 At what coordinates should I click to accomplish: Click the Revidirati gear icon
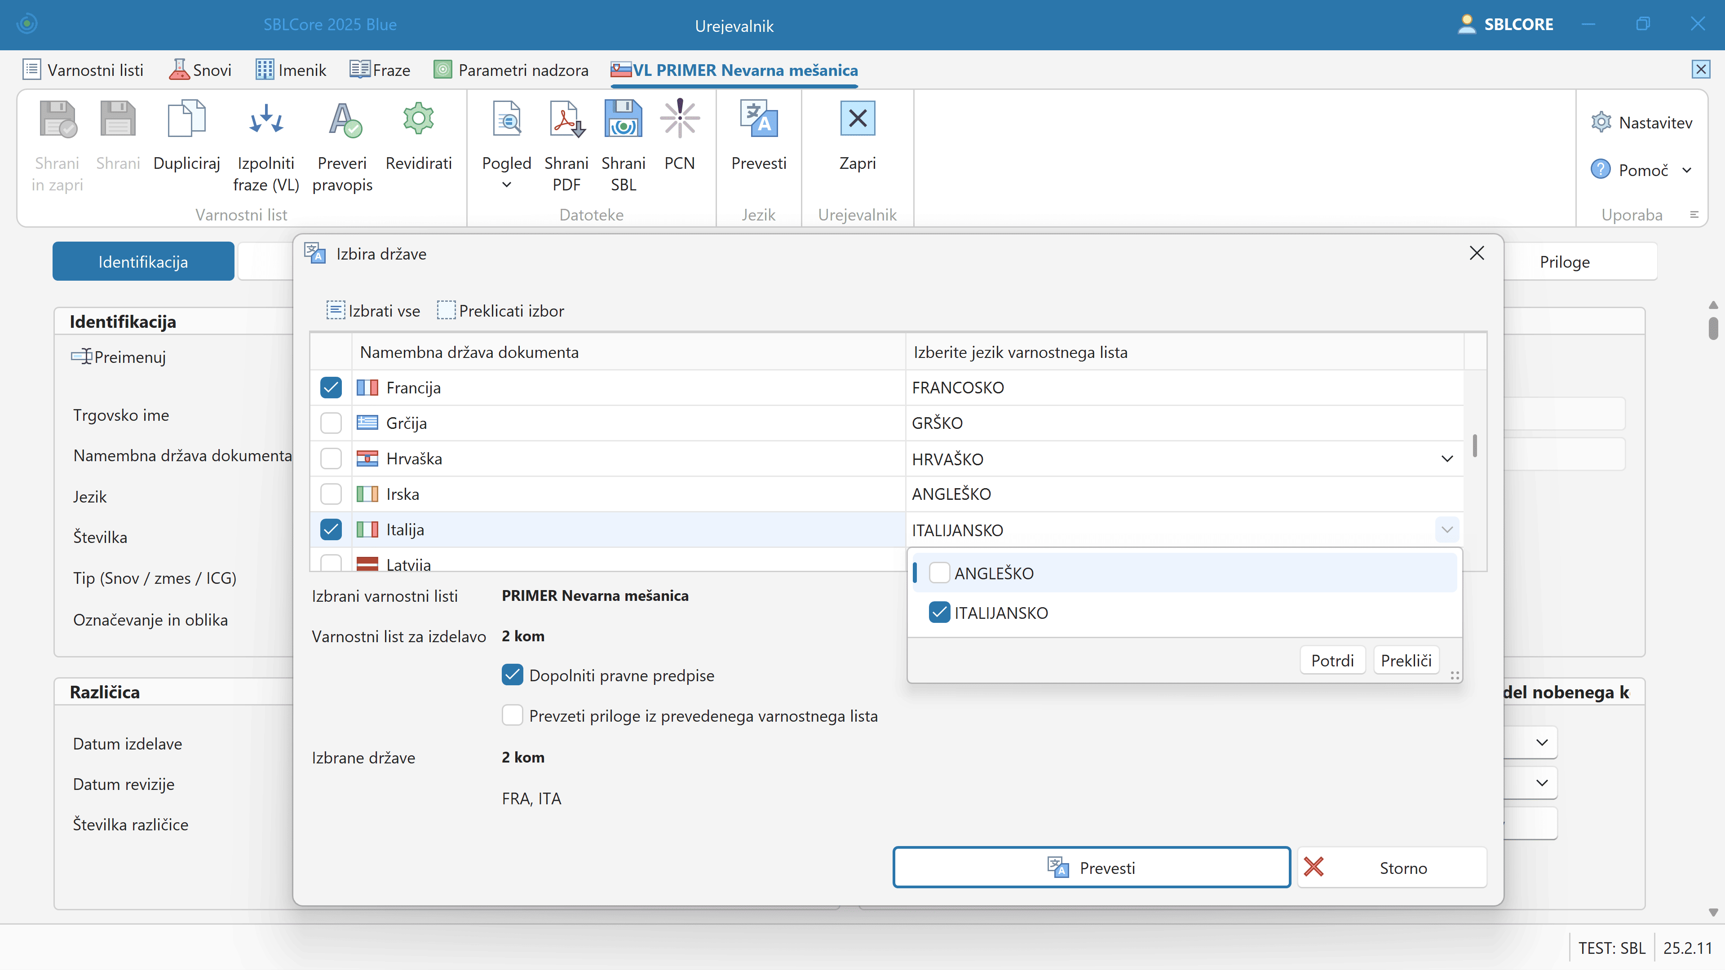[419, 119]
